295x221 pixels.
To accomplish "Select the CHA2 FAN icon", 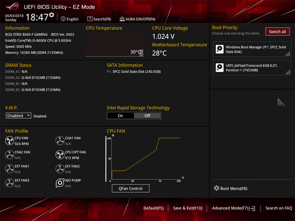I will click(9, 155).
